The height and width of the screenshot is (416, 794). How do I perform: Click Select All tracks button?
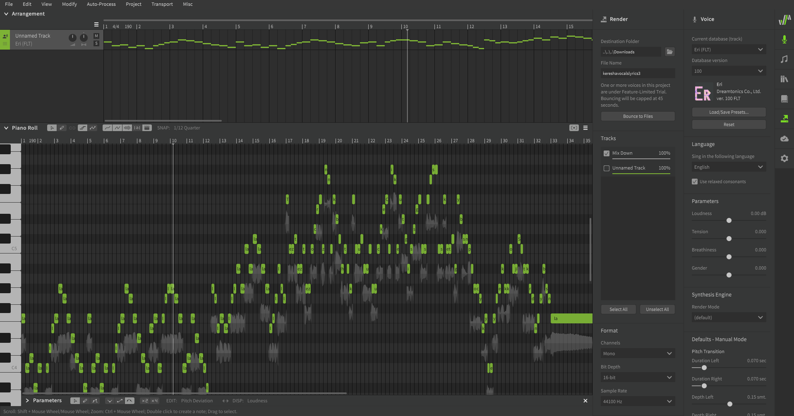pos(618,309)
